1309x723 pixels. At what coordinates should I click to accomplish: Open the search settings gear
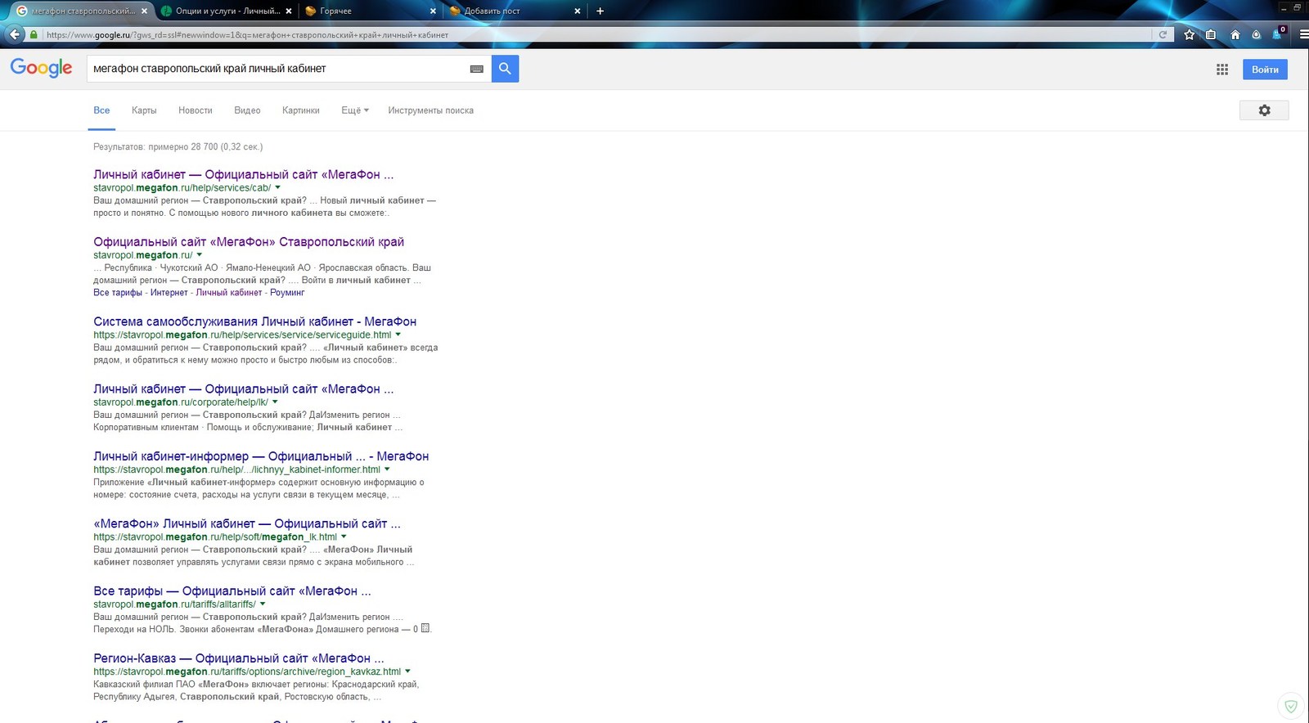pos(1264,110)
